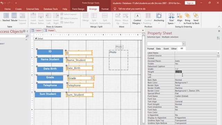Click Select Row option
This screenshot has width=222, height=125.
tap(67, 22)
